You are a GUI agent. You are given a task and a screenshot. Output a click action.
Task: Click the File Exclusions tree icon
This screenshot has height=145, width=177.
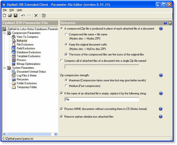click(x=14, y=45)
